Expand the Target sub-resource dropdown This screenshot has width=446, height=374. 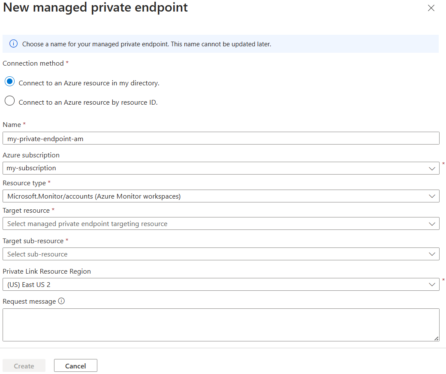(220, 254)
